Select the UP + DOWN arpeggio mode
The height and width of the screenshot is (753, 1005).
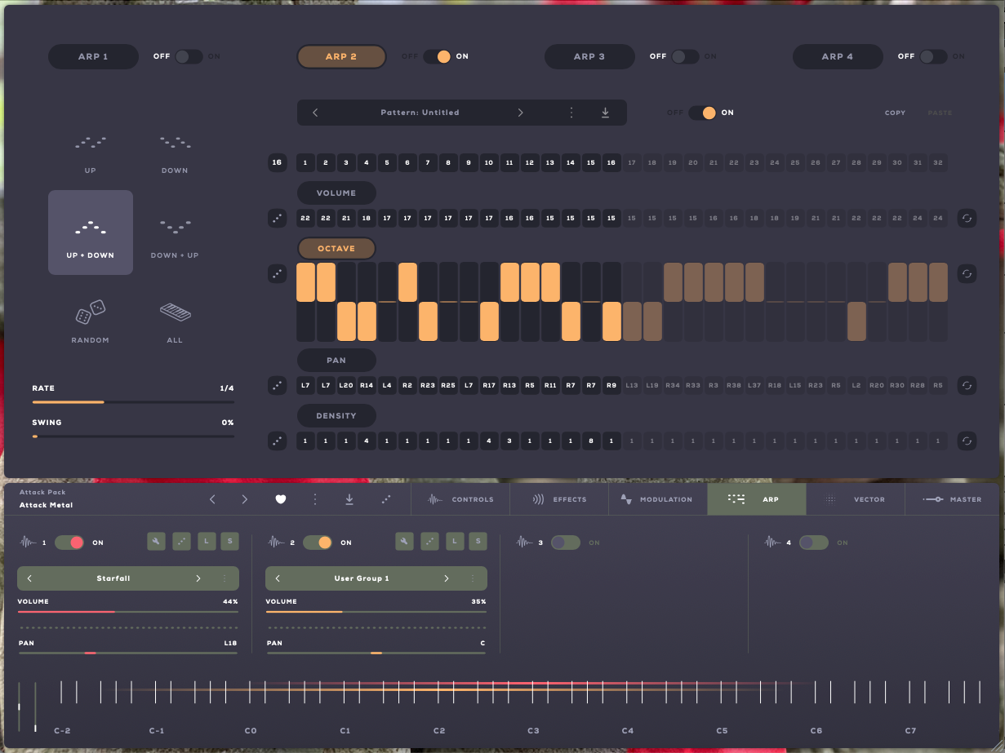coord(91,233)
